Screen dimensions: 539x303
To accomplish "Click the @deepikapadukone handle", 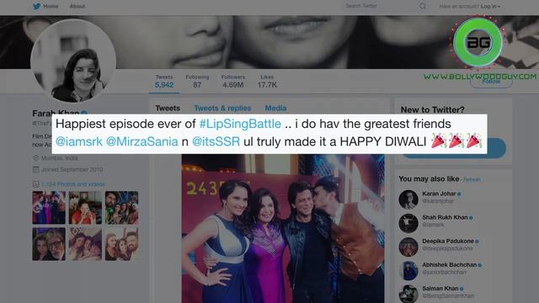I will 447,248.
